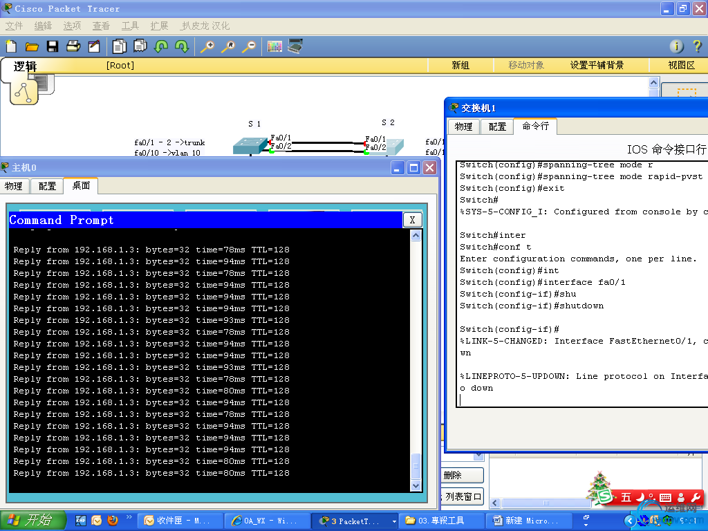Image resolution: width=708 pixels, height=531 pixels.
Task: Switch to the 物理 tab on 交换机1
Action: 463,127
